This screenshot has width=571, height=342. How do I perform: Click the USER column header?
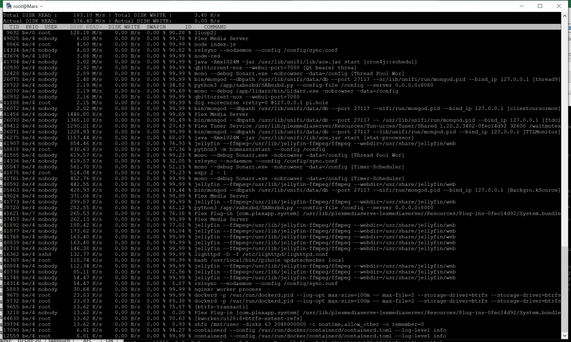tap(51, 27)
